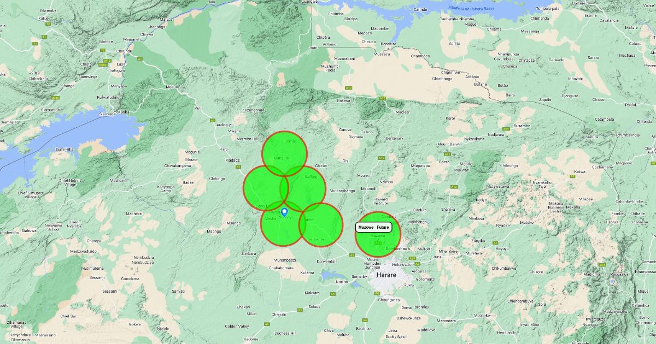This screenshot has width=656, height=344.
Task: Click the Golden Valley label
Action: [x=237, y=326]
